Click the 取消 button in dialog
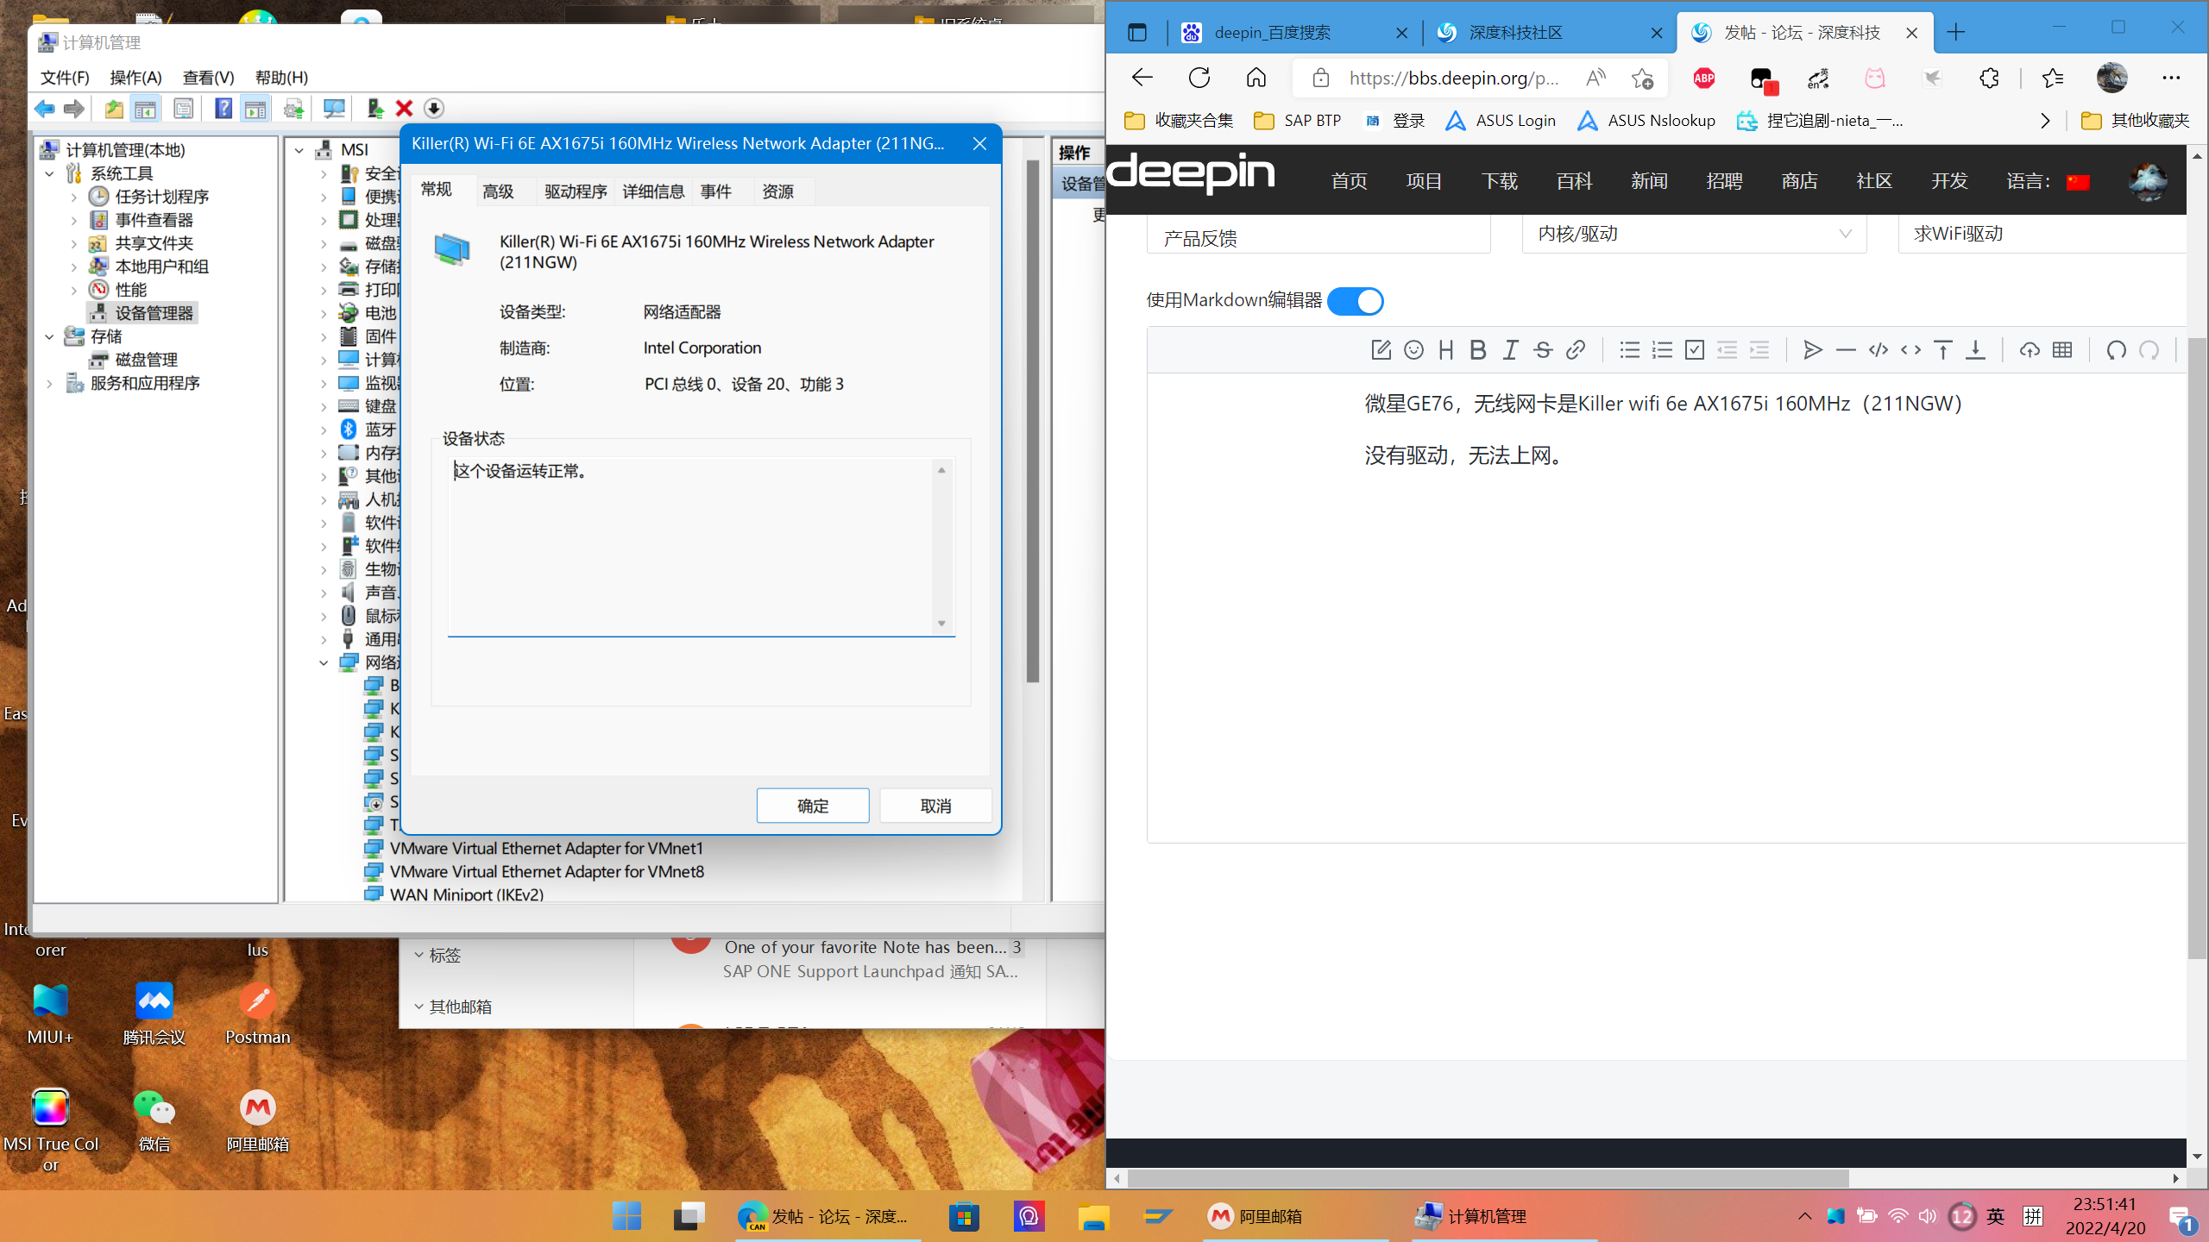Image resolution: width=2209 pixels, height=1242 pixels. point(935,806)
